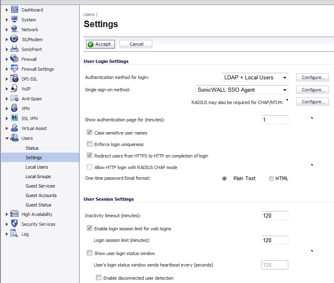Select the Network sidebar icon
The height and width of the screenshot is (283, 334).
[x=13, y=29]
